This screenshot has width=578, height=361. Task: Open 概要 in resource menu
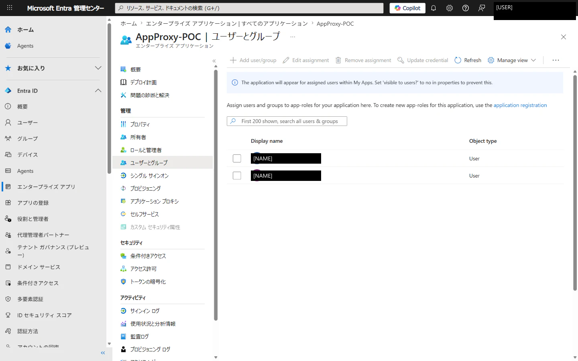point(136,69)
